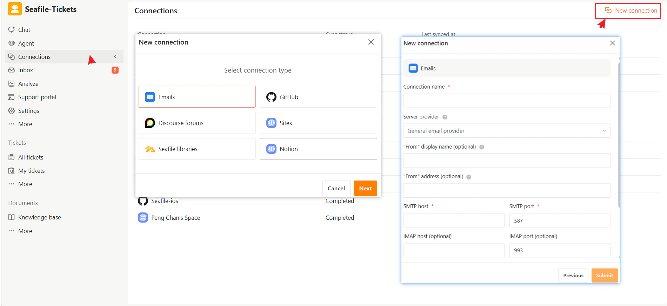Click the IMAP host input field
667x306 pixels.
tap(454, 250)
